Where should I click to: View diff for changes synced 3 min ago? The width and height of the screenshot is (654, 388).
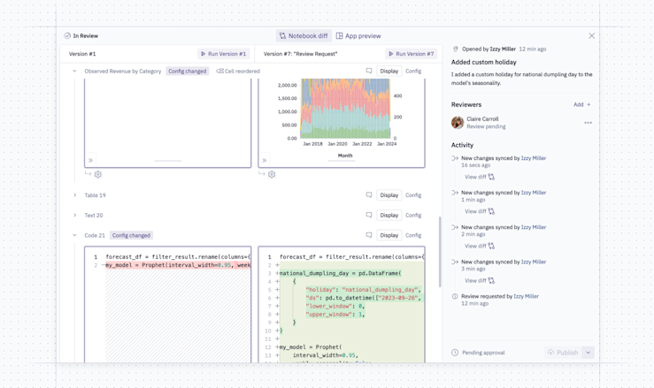[480, 281]
